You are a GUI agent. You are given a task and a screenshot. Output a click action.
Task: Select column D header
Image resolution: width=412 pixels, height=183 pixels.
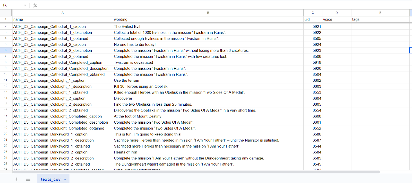(x=337, y=13)
